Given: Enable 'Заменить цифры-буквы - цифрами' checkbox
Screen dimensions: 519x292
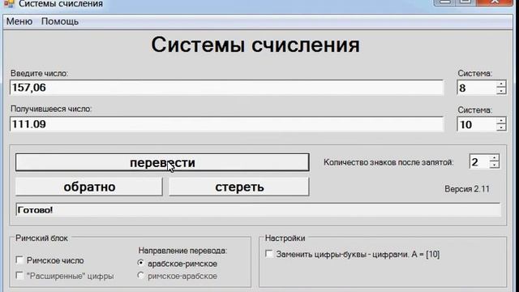Looking at the screenshot, I should [269, 254].
